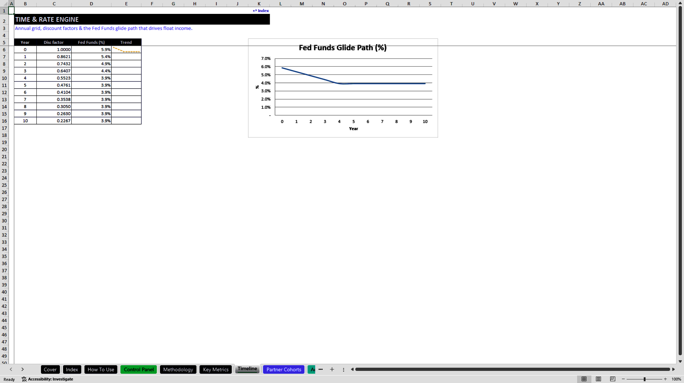The width and height of the screenshot is (684, 383).
Task: Switch to the Control Panel tab
Action: (139, 369)
